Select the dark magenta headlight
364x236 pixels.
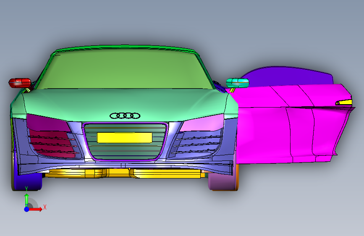[47, 123]
